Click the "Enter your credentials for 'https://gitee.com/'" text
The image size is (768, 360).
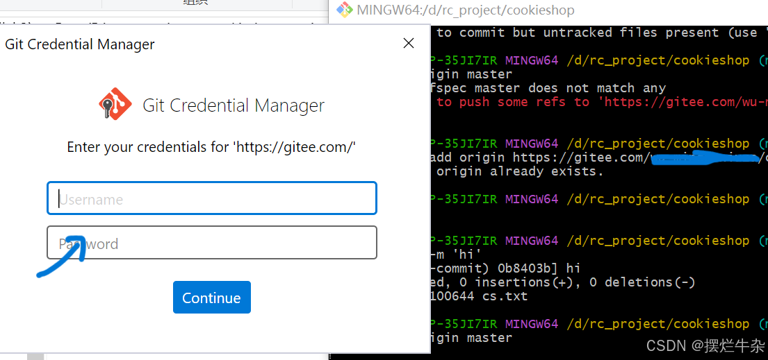pyautogui.click(x=211, y=147)
